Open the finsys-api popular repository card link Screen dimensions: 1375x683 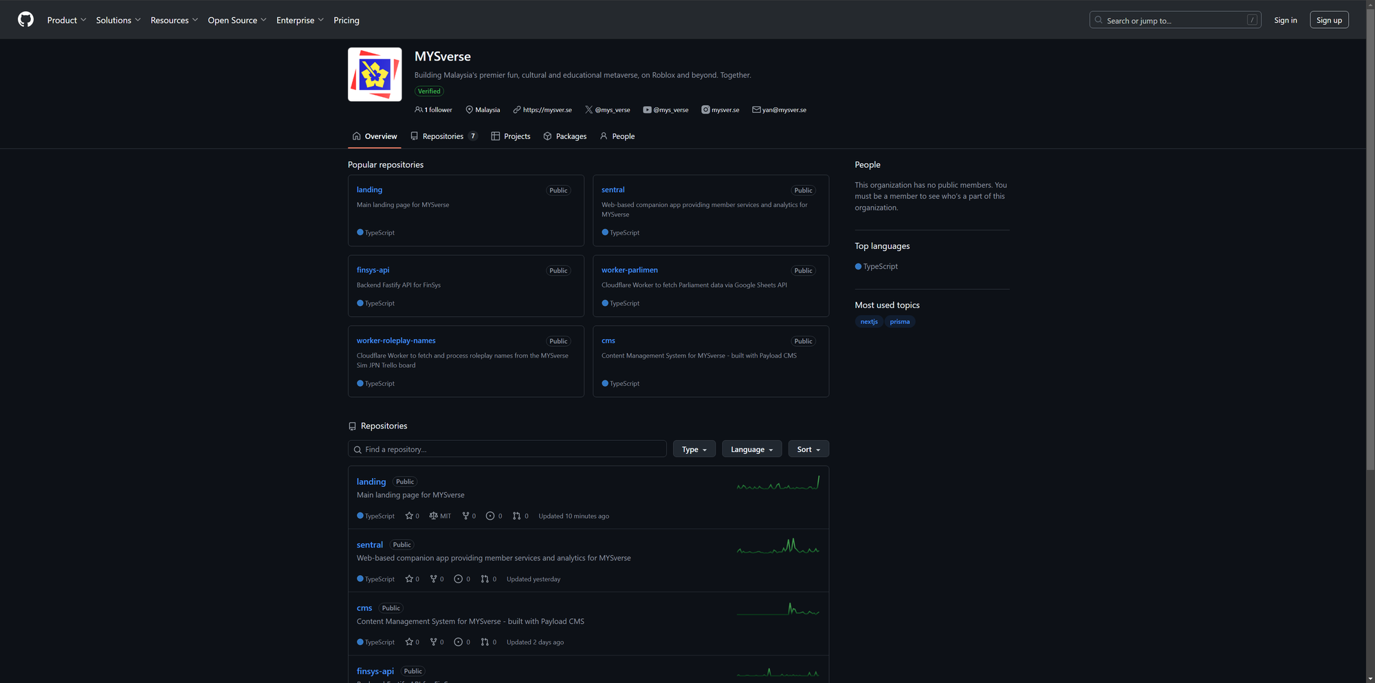pyautogui.click(x=373, y=270)
